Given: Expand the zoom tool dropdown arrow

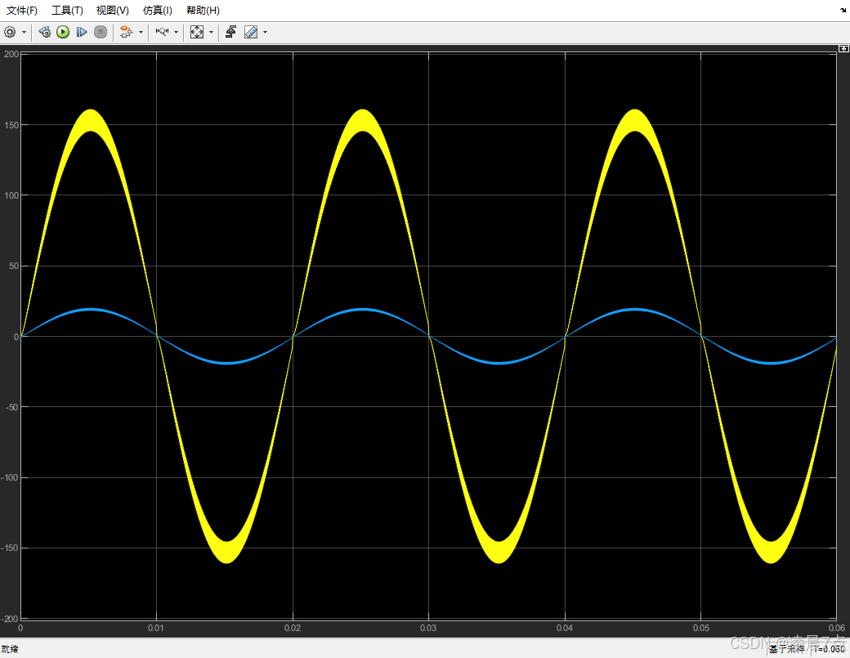Looking at the screenshot, I should coord(177,33).
